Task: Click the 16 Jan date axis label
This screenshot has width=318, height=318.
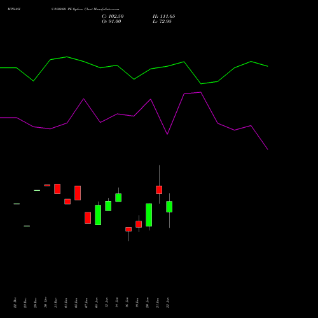Action: (127, 303)
